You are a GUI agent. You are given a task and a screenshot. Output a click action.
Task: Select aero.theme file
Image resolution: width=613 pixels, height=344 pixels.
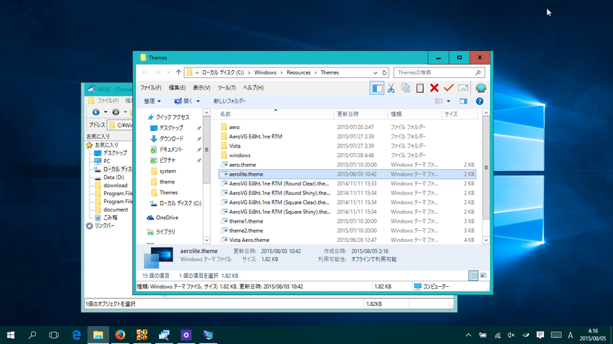click(242, 165)
